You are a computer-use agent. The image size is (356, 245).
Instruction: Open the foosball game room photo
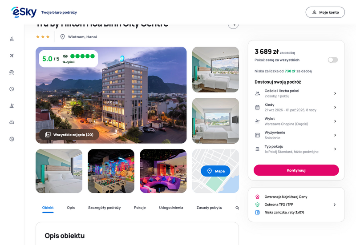point(111,171)
